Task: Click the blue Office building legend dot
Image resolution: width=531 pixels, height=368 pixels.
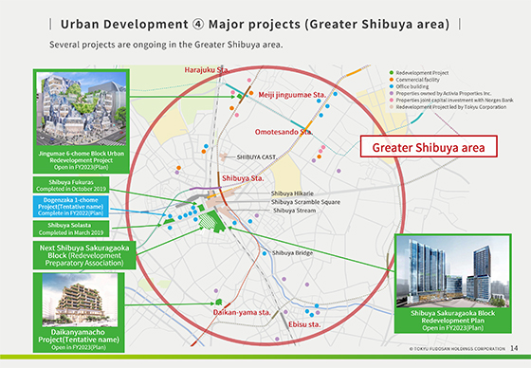Action: (392, 86)
